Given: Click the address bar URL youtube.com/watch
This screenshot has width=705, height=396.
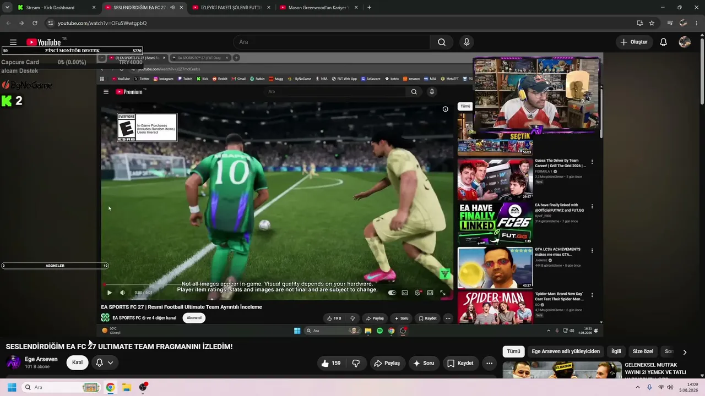Looking at the screenshot, I should tap(102, 23).
